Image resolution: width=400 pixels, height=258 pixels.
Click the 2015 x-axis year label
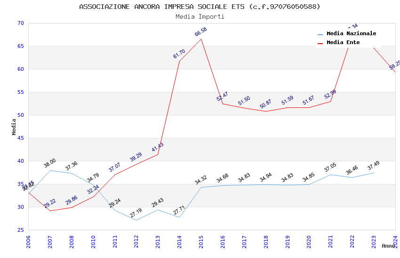(x=201, y=242)
